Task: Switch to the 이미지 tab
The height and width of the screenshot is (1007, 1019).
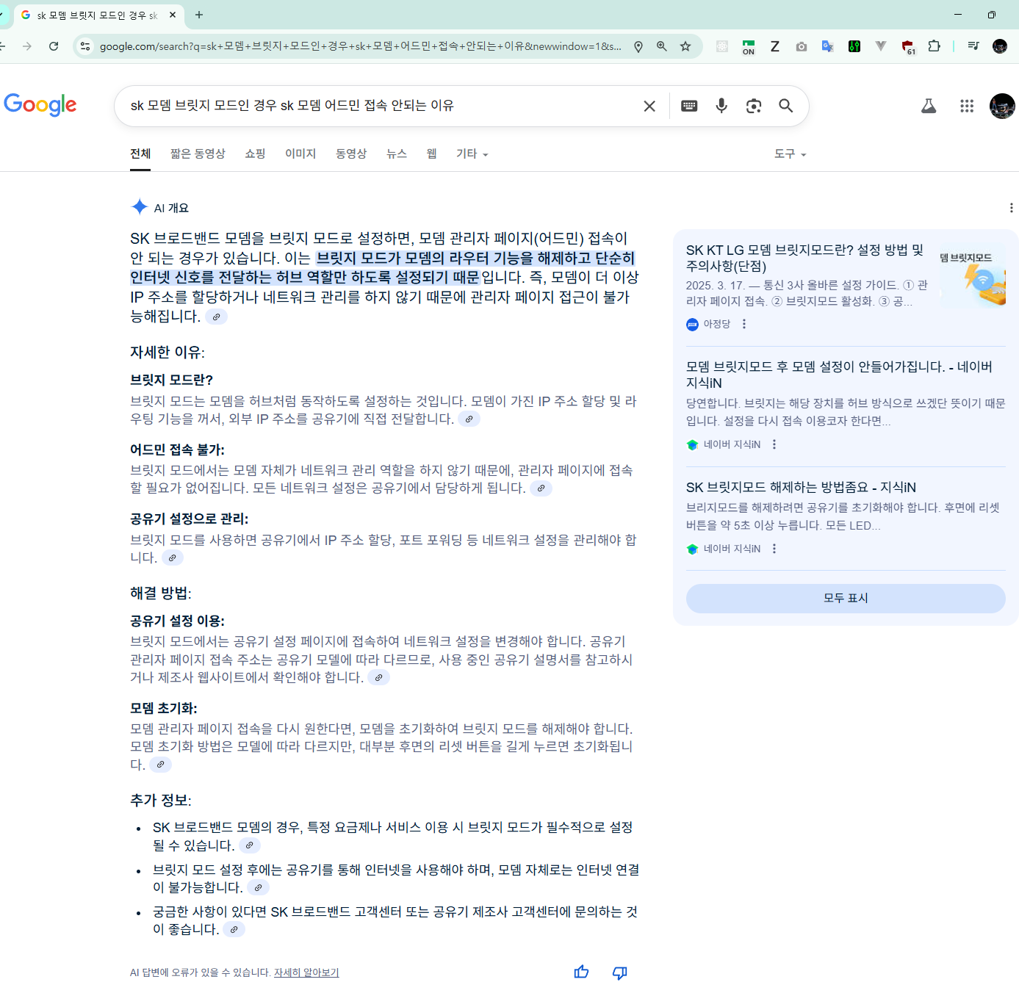Action: point(300,154)
